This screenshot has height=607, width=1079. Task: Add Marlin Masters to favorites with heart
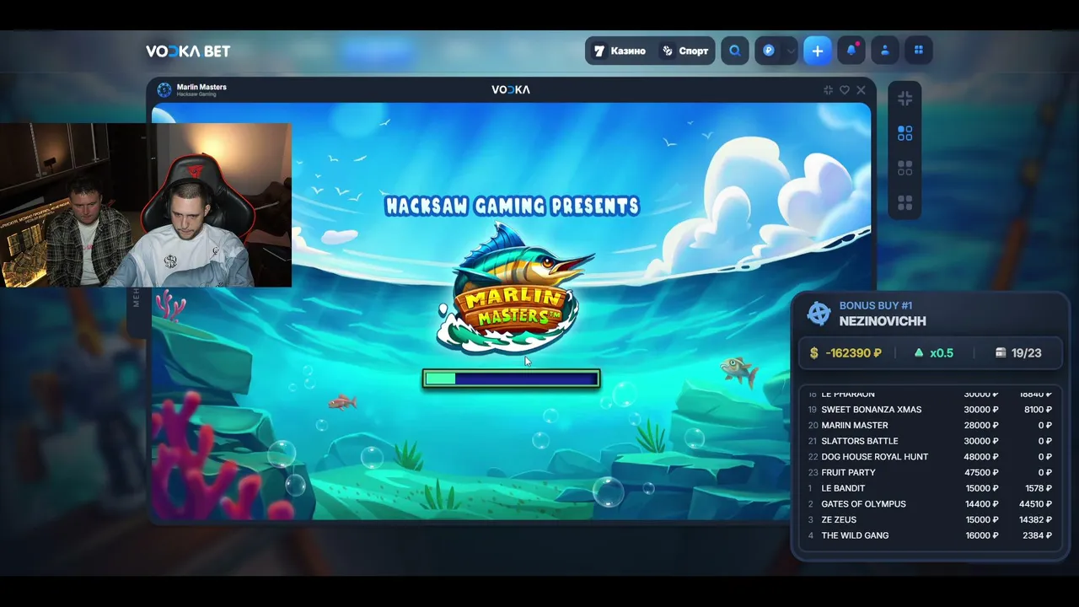[x=845, y=89]
